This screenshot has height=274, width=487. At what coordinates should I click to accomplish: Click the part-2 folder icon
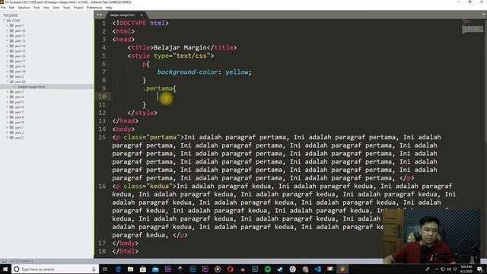pos(11,76)
